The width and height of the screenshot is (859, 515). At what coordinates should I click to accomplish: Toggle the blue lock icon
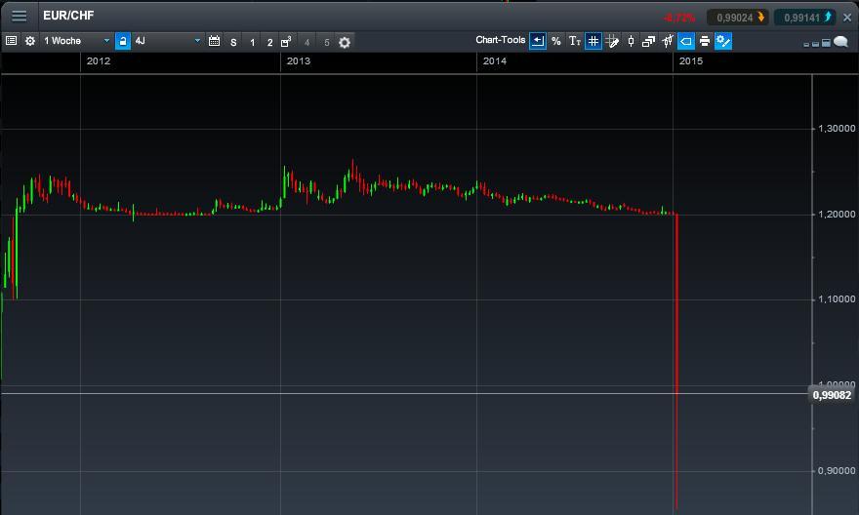(x=123, y=41)
